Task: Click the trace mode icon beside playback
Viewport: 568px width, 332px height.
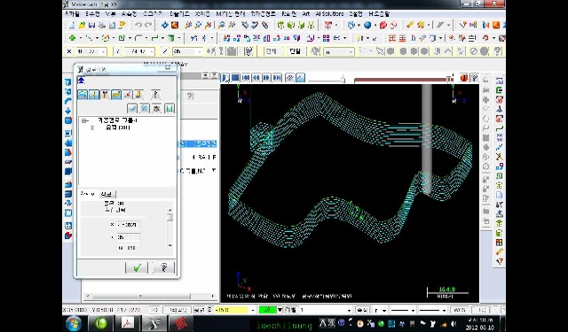Action: coord(290,78)
